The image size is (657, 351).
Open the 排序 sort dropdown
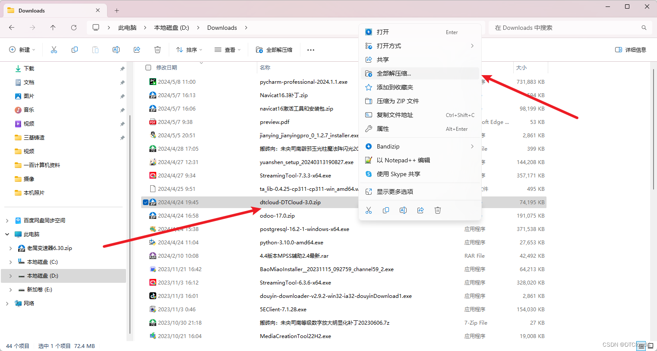188,49
